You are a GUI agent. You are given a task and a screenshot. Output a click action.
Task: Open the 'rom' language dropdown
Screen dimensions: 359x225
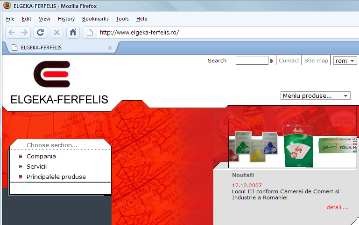[345, 61]
